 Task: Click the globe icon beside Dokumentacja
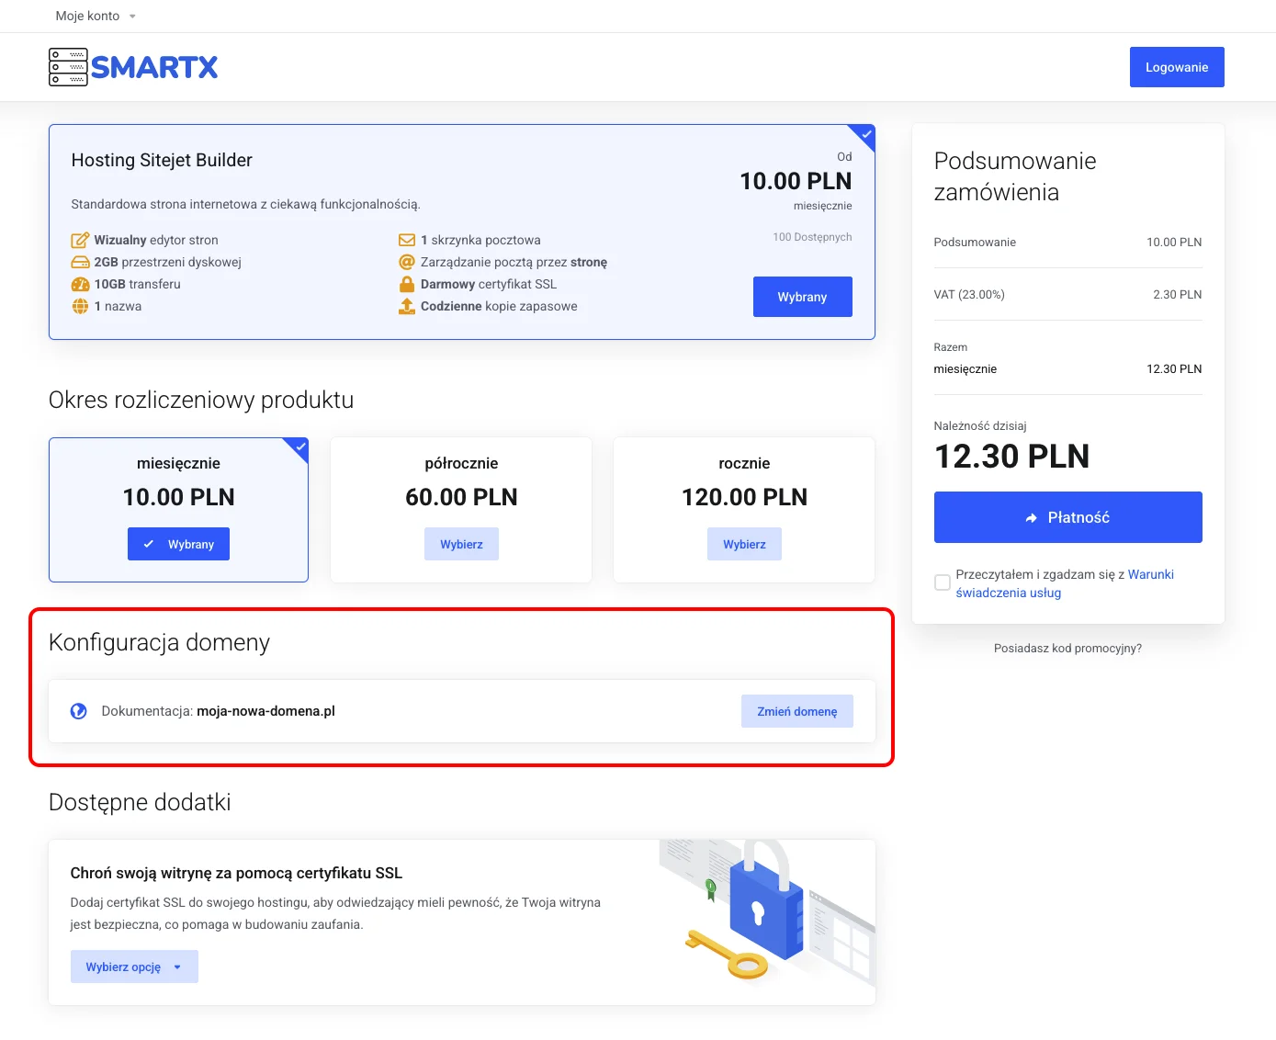click(78, 710)
